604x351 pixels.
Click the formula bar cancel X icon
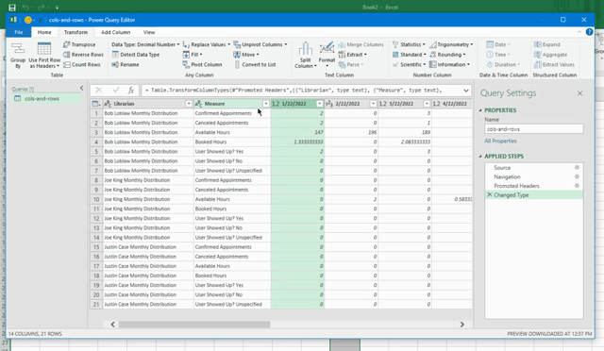(x=98, y=91)
